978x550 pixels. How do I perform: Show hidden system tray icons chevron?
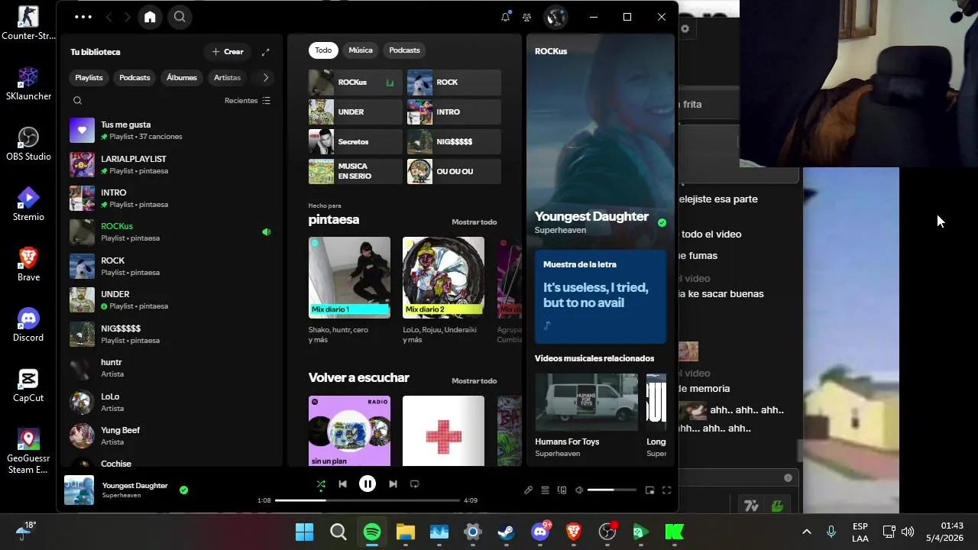coord(806,532)
